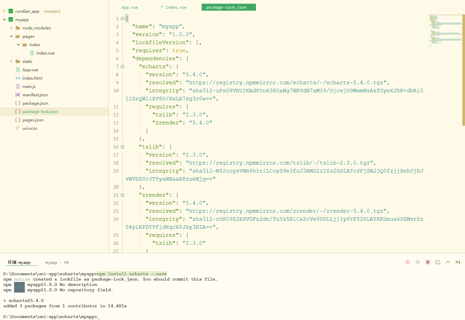Click the npm notice lockfile message
This screenshot has height=320, width=465.
[111, 279]
